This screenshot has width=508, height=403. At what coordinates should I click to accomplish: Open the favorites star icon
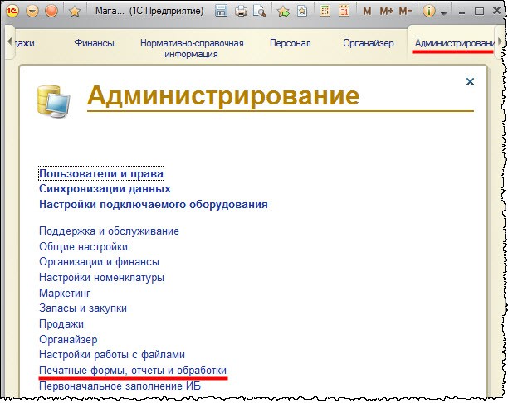[75, 12]
